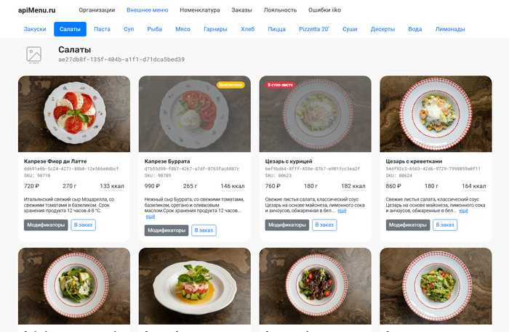Open the Организации menu

pyautogui.click(x=97, y=10)
